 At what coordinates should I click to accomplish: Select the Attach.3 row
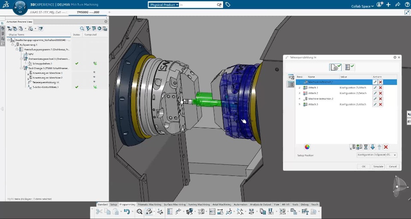point(346,104)
